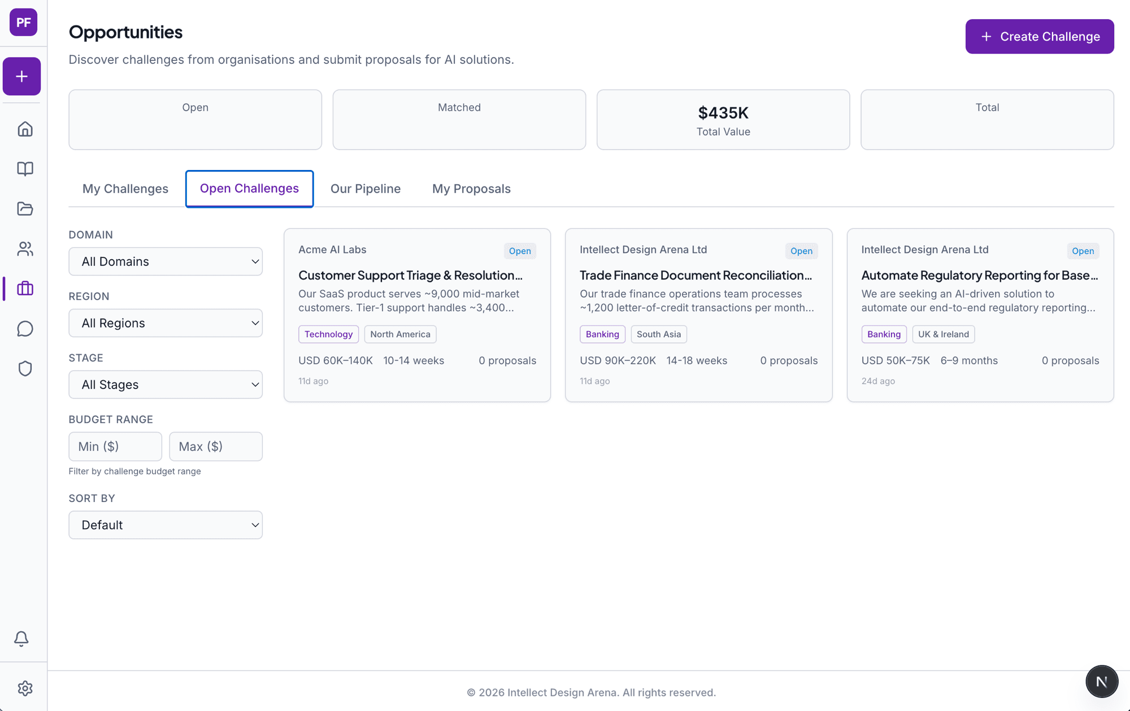Click Open badge on Trade Finance card
The width and height of the screenshot is (1130, 711).
point(801,251)
